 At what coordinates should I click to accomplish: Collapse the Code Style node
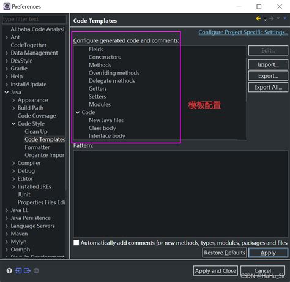point(13,124)
